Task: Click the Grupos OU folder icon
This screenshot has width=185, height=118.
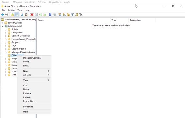Action: pyautogui.click(x=9, y=42)
